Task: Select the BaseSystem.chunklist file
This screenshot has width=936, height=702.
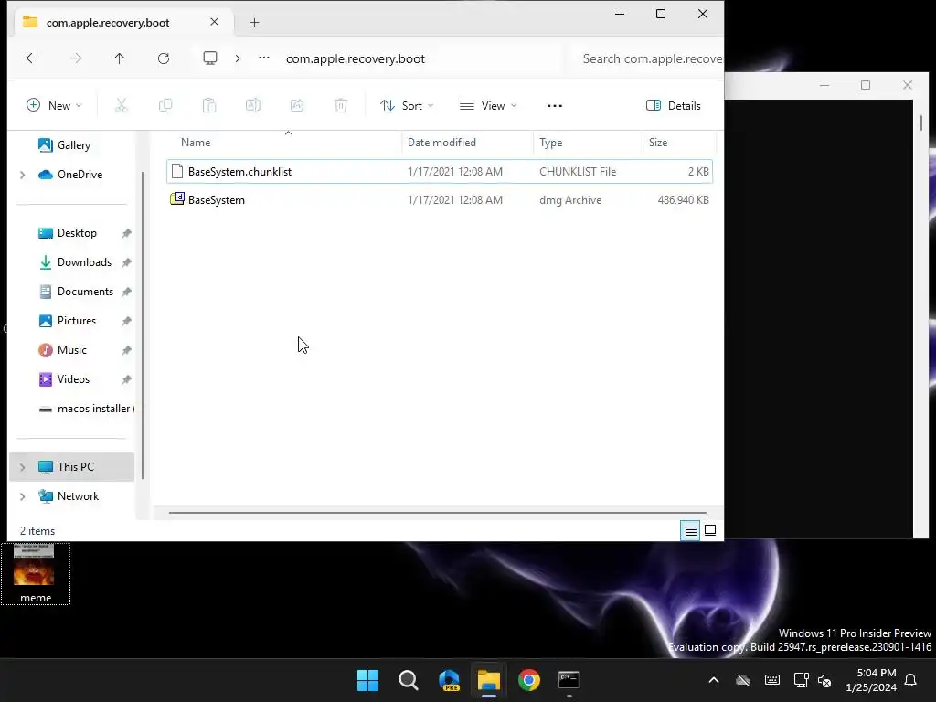Action: point(440,171)
